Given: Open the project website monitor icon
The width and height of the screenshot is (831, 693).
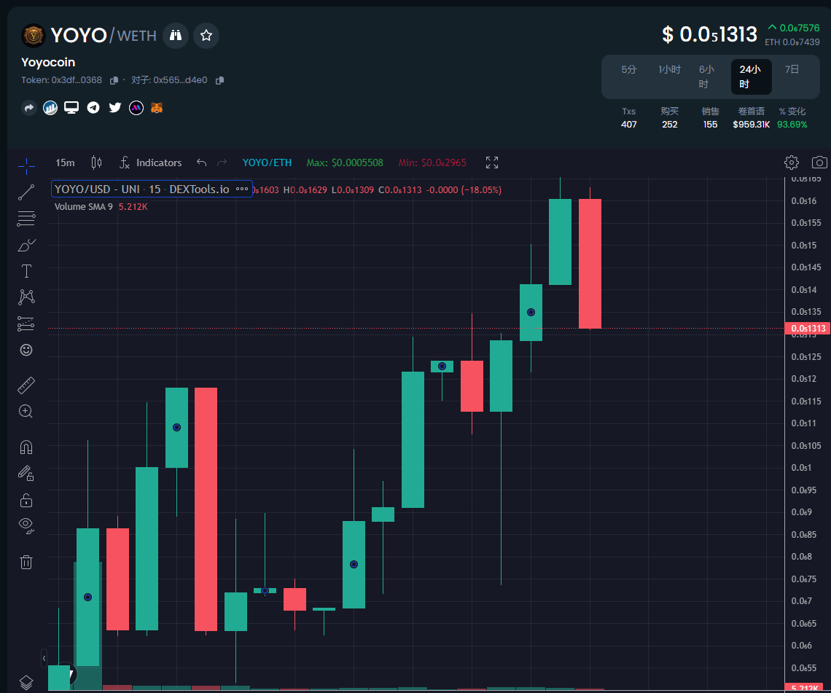Looking at the screenshot, I should click(x=71, y=108).
